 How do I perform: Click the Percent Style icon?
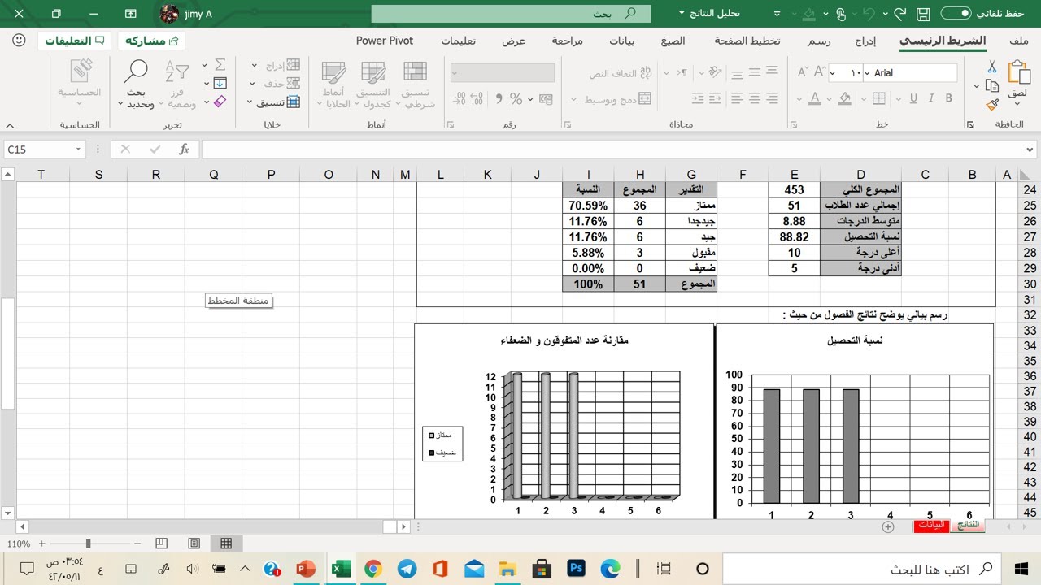coord(516,98)
